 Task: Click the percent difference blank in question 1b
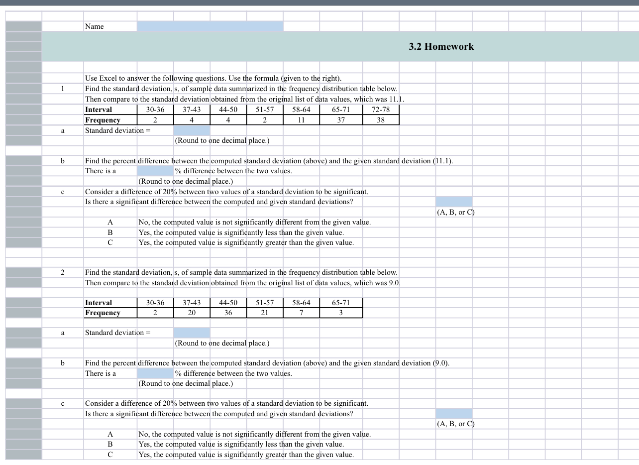[x=154, y=171]
